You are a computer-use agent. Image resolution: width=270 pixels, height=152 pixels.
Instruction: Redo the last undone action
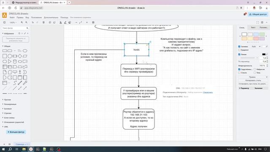tap(37, 22)
